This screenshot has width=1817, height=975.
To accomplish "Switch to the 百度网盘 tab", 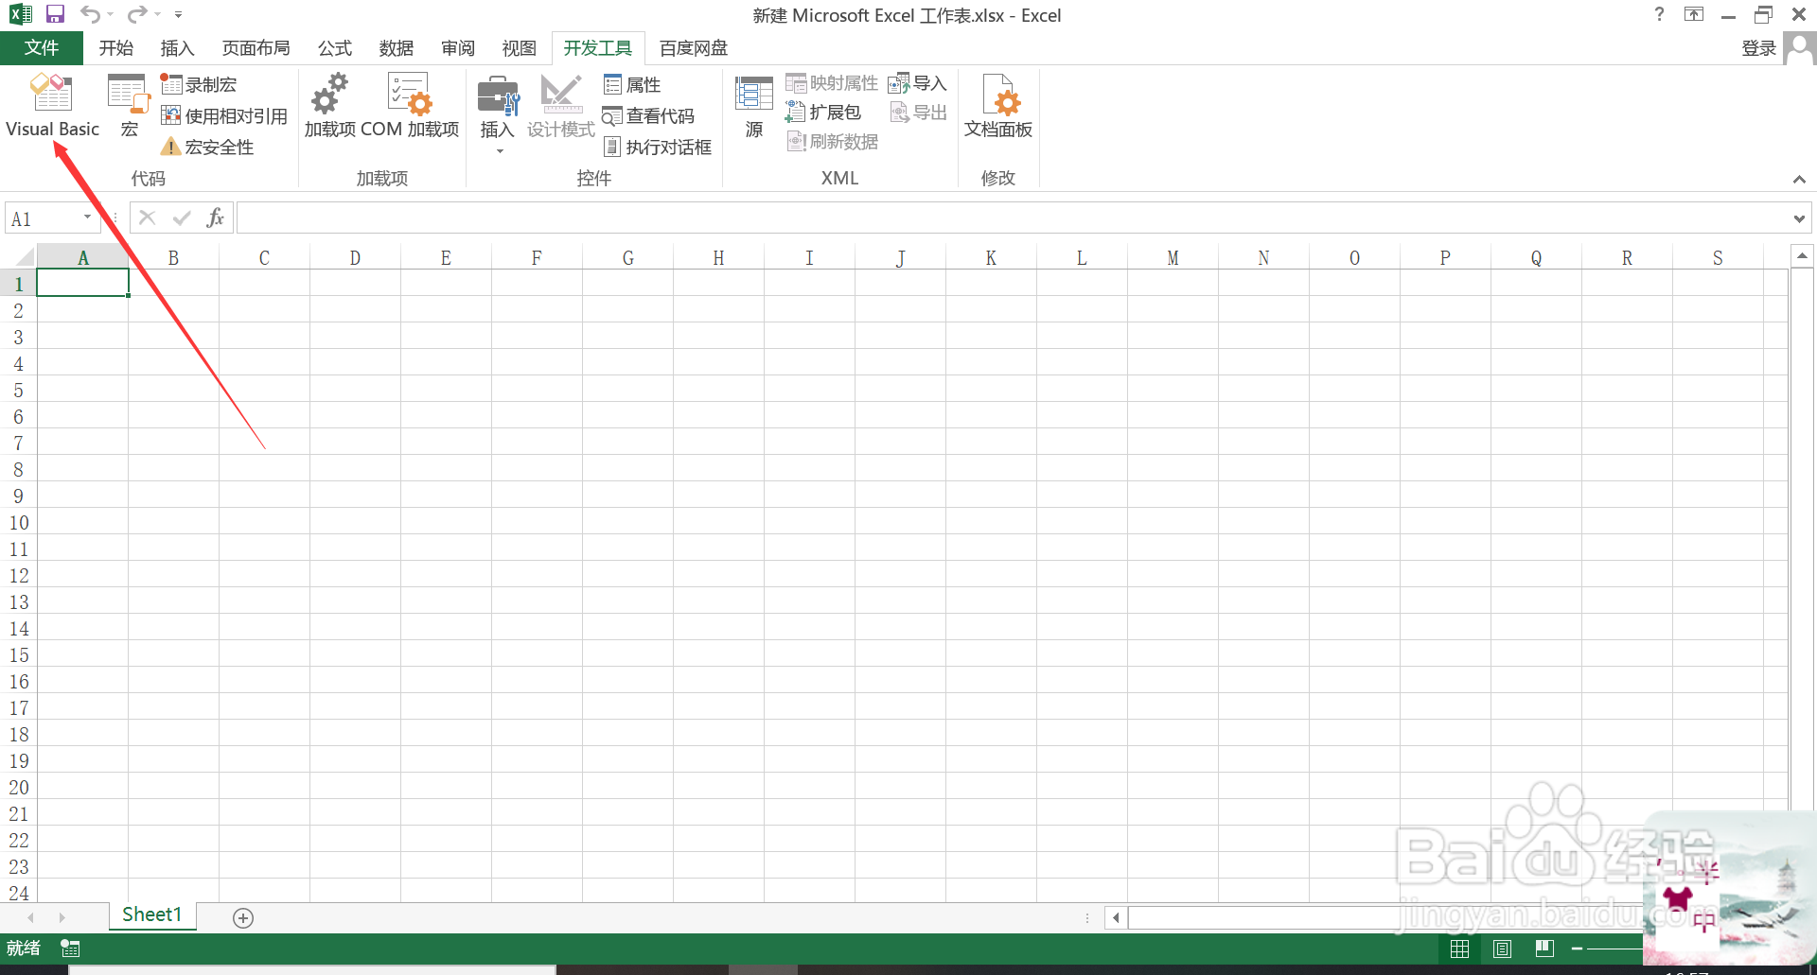I will 694,48.
